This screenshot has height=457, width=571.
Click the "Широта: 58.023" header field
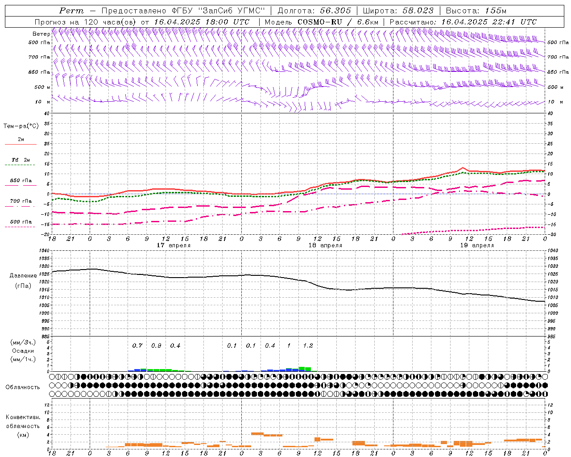click(x=398, y=11)
